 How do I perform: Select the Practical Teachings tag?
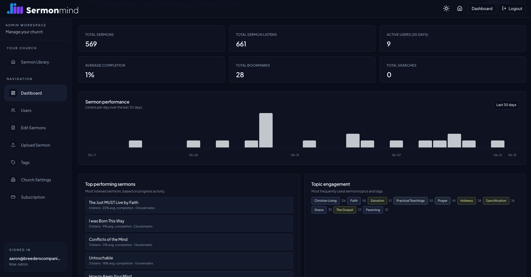point(410,201)
